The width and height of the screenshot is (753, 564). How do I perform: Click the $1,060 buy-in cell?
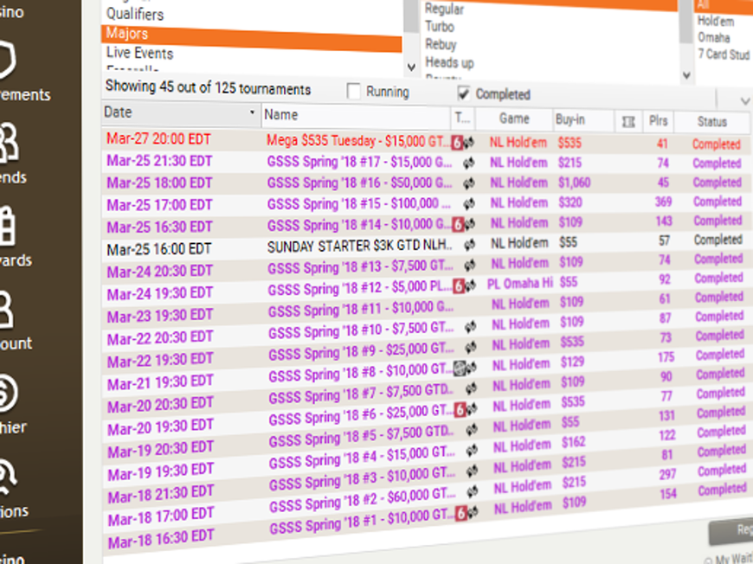click(574, 183)
